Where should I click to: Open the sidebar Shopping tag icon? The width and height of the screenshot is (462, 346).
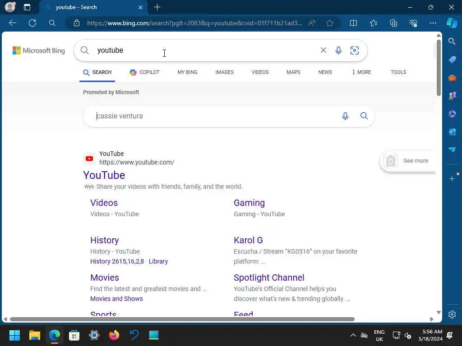(452, 60)
